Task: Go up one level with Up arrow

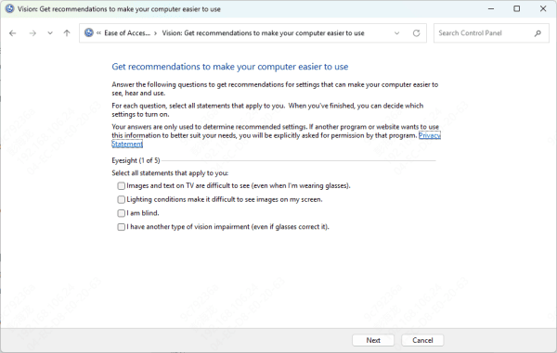Action: 67,33
